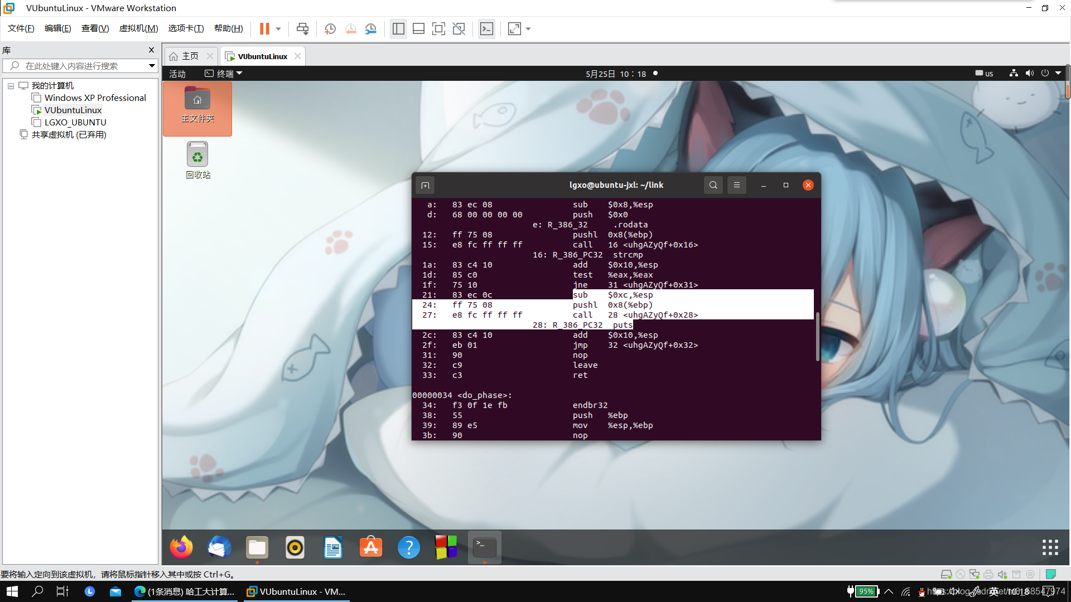
Task: Click the terminal window scrollbar
Action: click(x=817, y=337)
